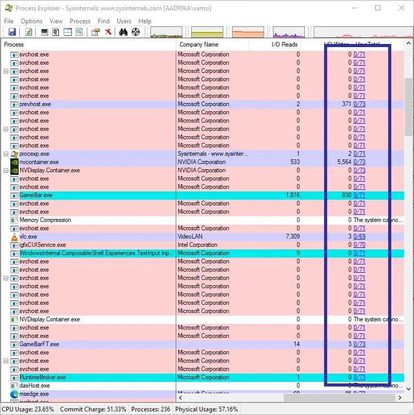This screenshot has width=414, height=415.
Task: Click the VLC cone icon
Action: (x=14, y=237)
